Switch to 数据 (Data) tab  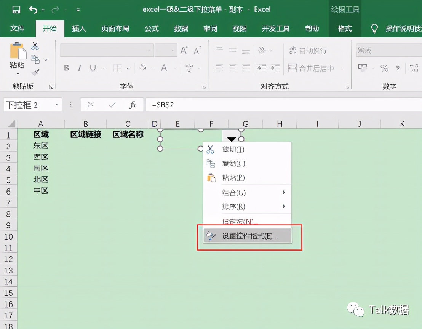click(181, 29)
